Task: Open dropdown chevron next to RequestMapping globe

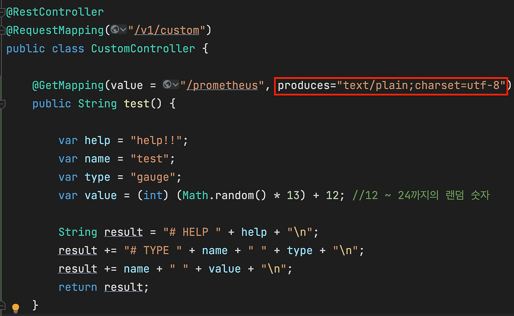Action: pyautogui.click(x=123, y=30)
